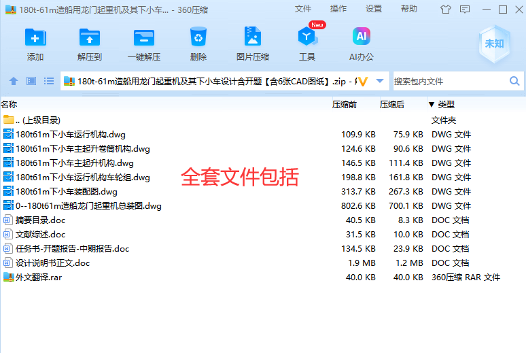Click the 1.9 MB size cell
526x353 pixels.
362,263
